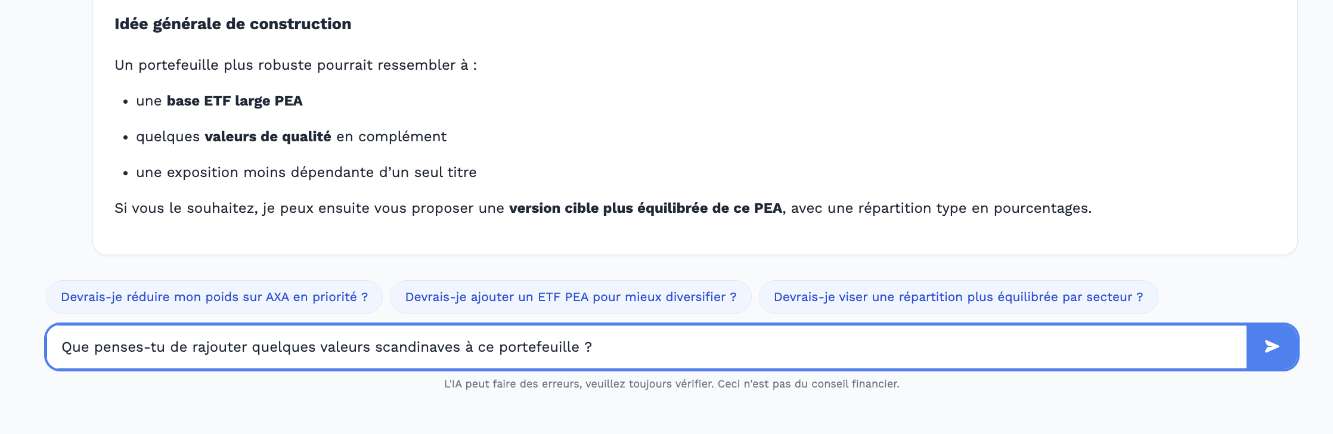Click the bullet dot before "une base ETF"

point(126,102)
